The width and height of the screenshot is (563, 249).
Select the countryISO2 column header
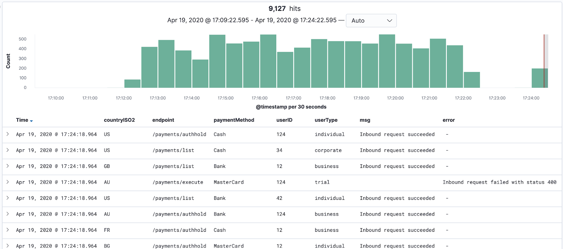[119, 120]
